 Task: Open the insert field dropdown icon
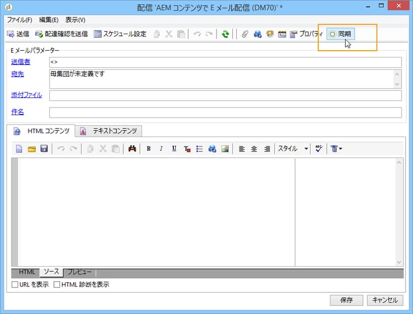tap(336, 149)
